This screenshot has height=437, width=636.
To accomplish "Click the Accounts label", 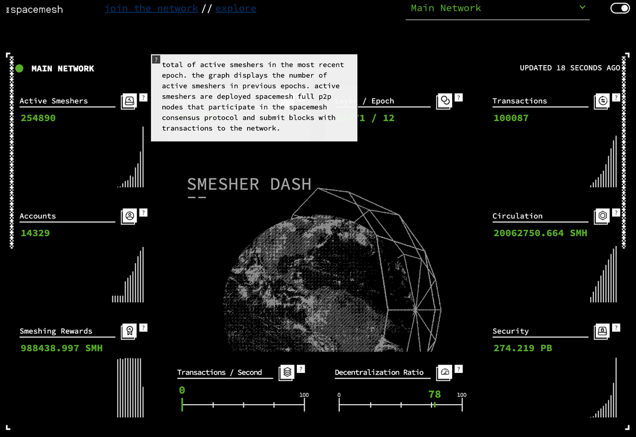I will click(x=37, y=216).
